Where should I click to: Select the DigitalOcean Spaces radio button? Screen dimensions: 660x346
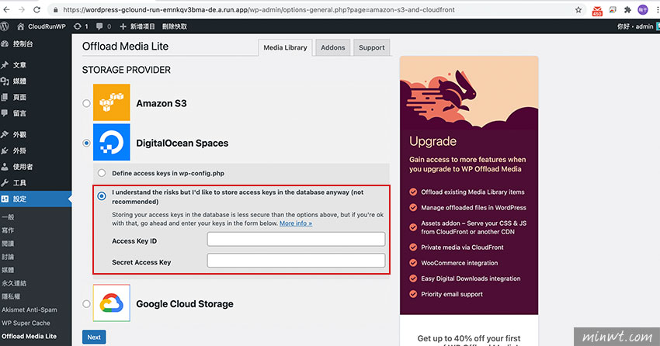86,143
